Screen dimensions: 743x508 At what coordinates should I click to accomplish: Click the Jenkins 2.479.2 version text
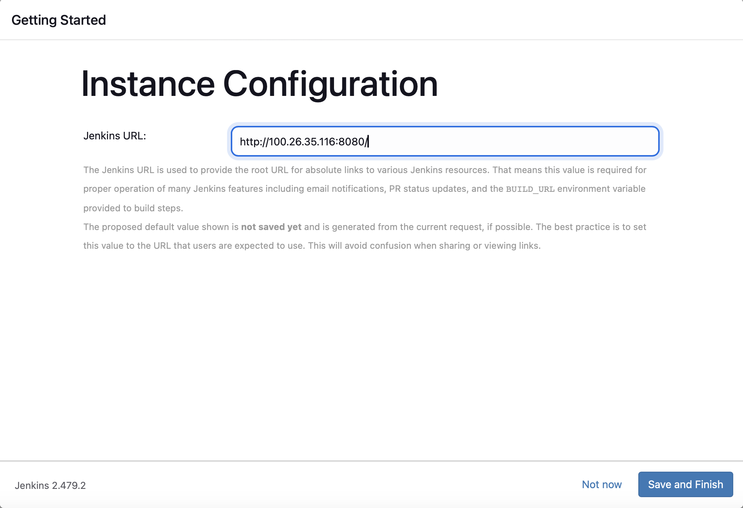pos(50,485)
